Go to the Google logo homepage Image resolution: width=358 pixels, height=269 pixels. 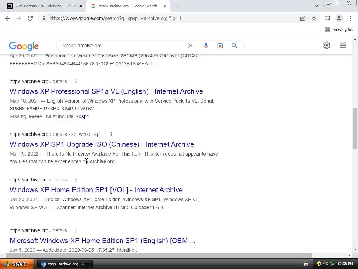(24, 46)
